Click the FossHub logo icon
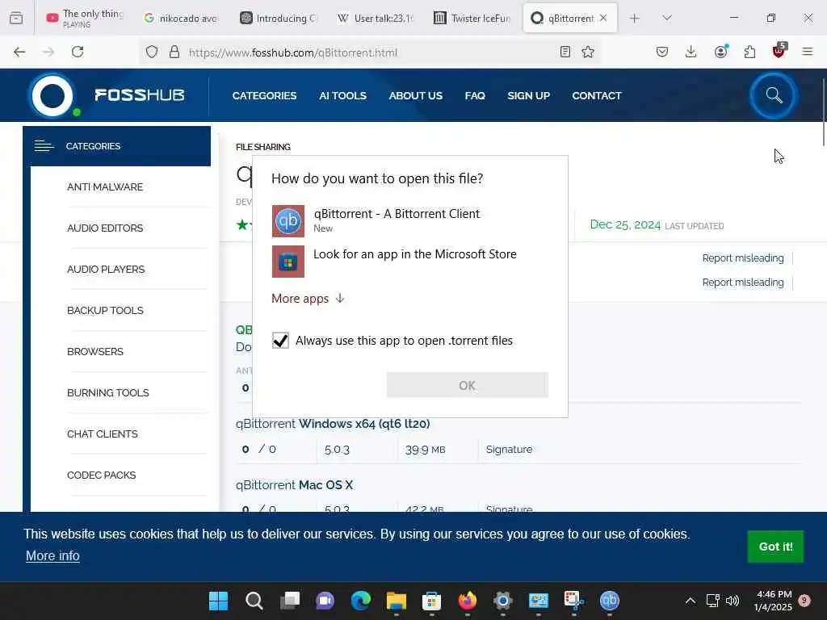Screen dimensions: 827x620 click(52, 96)
